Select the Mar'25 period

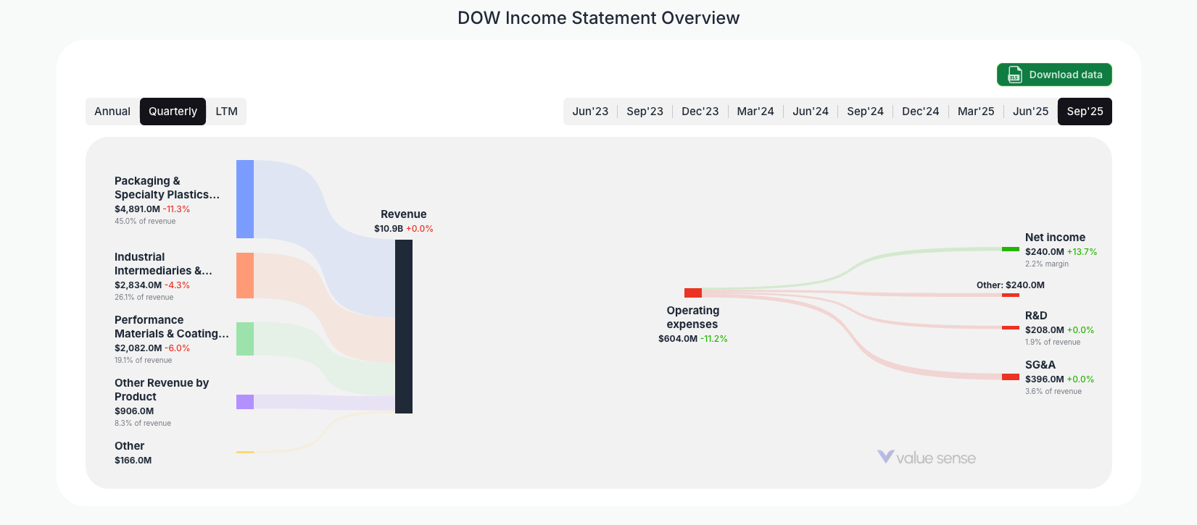(x=976, y=112)
